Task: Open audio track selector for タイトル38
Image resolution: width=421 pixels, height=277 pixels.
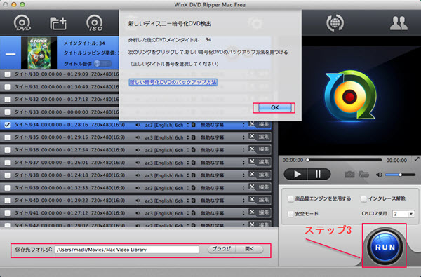Action: [167, 175]
